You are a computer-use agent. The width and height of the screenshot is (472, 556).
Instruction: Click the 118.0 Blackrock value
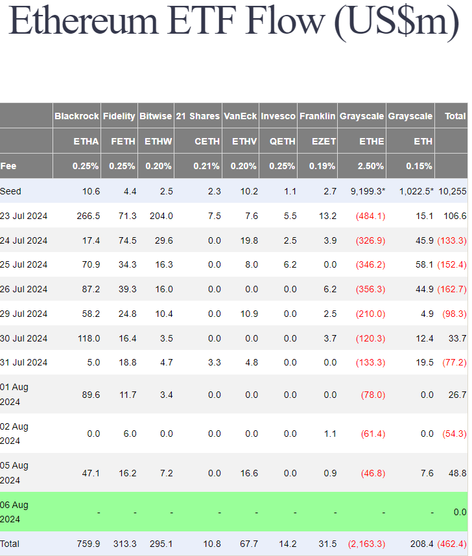click(89, 338)
